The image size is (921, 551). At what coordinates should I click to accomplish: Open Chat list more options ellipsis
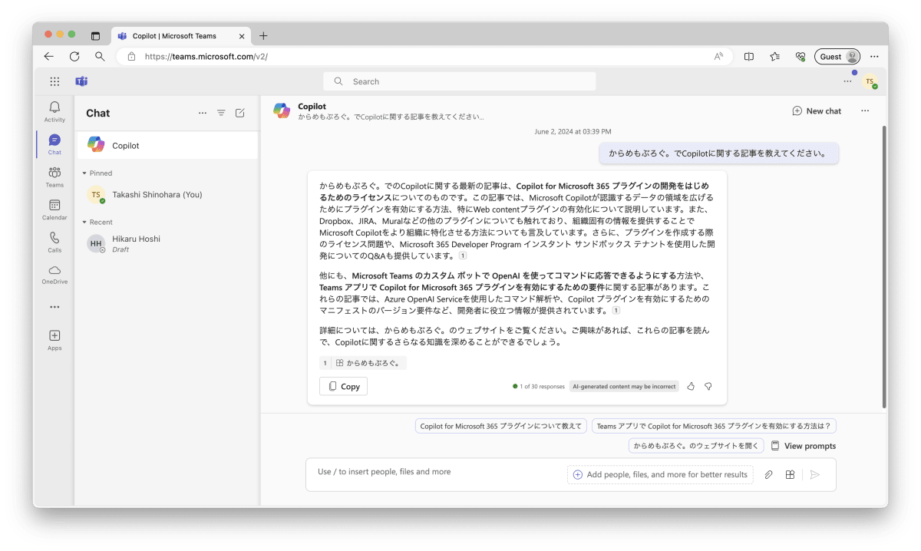click(203, 113)
